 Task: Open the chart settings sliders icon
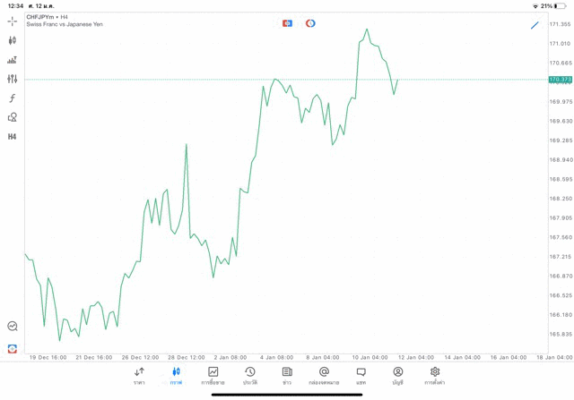pos(13,79)
